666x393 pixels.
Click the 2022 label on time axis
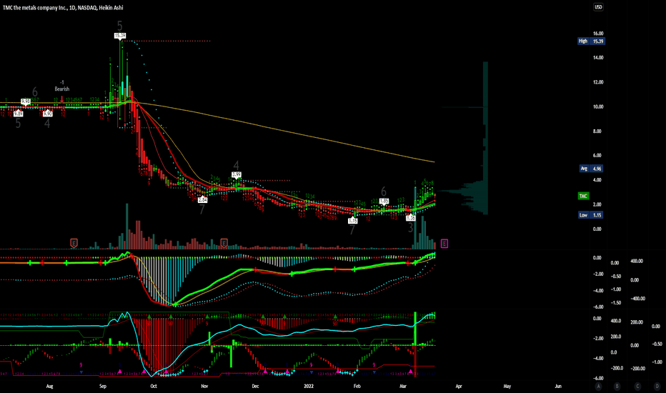coord(309,386)
